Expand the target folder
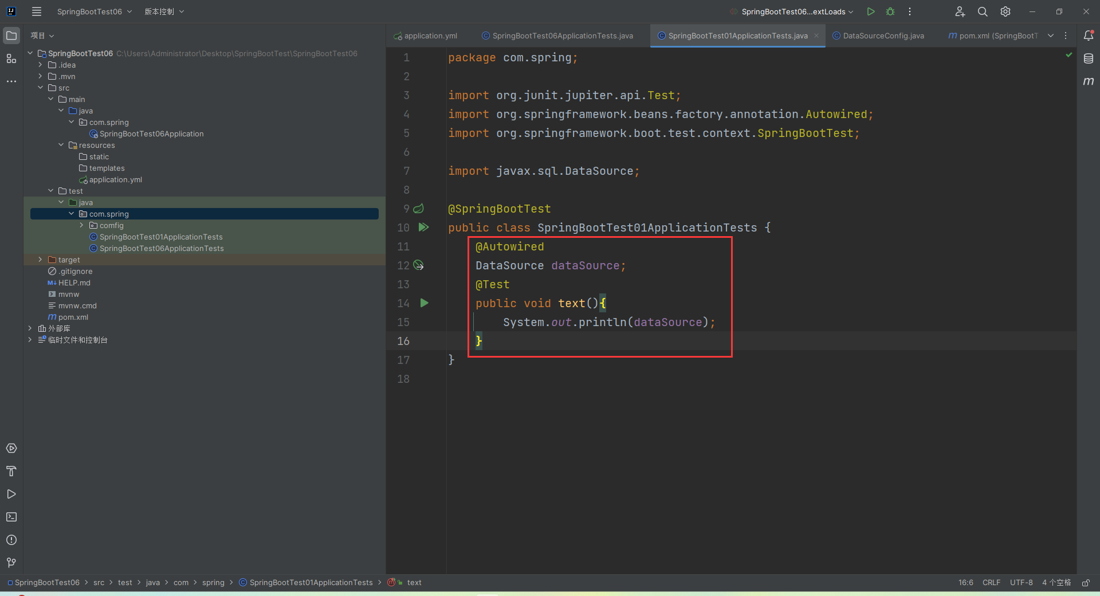The width and height of the screenshot is (1100, 596). coord(40,260)
